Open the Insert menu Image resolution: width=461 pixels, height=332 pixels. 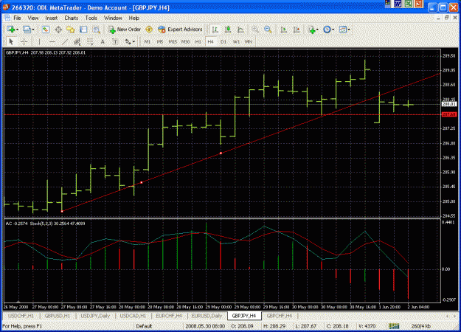pos(51,18)
